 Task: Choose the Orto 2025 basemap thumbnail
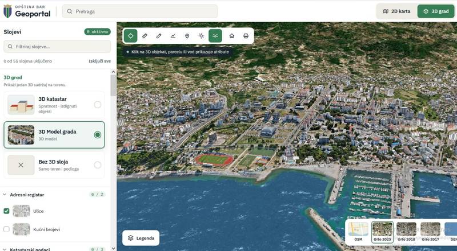pyautogui.click(x=382, y=231)
